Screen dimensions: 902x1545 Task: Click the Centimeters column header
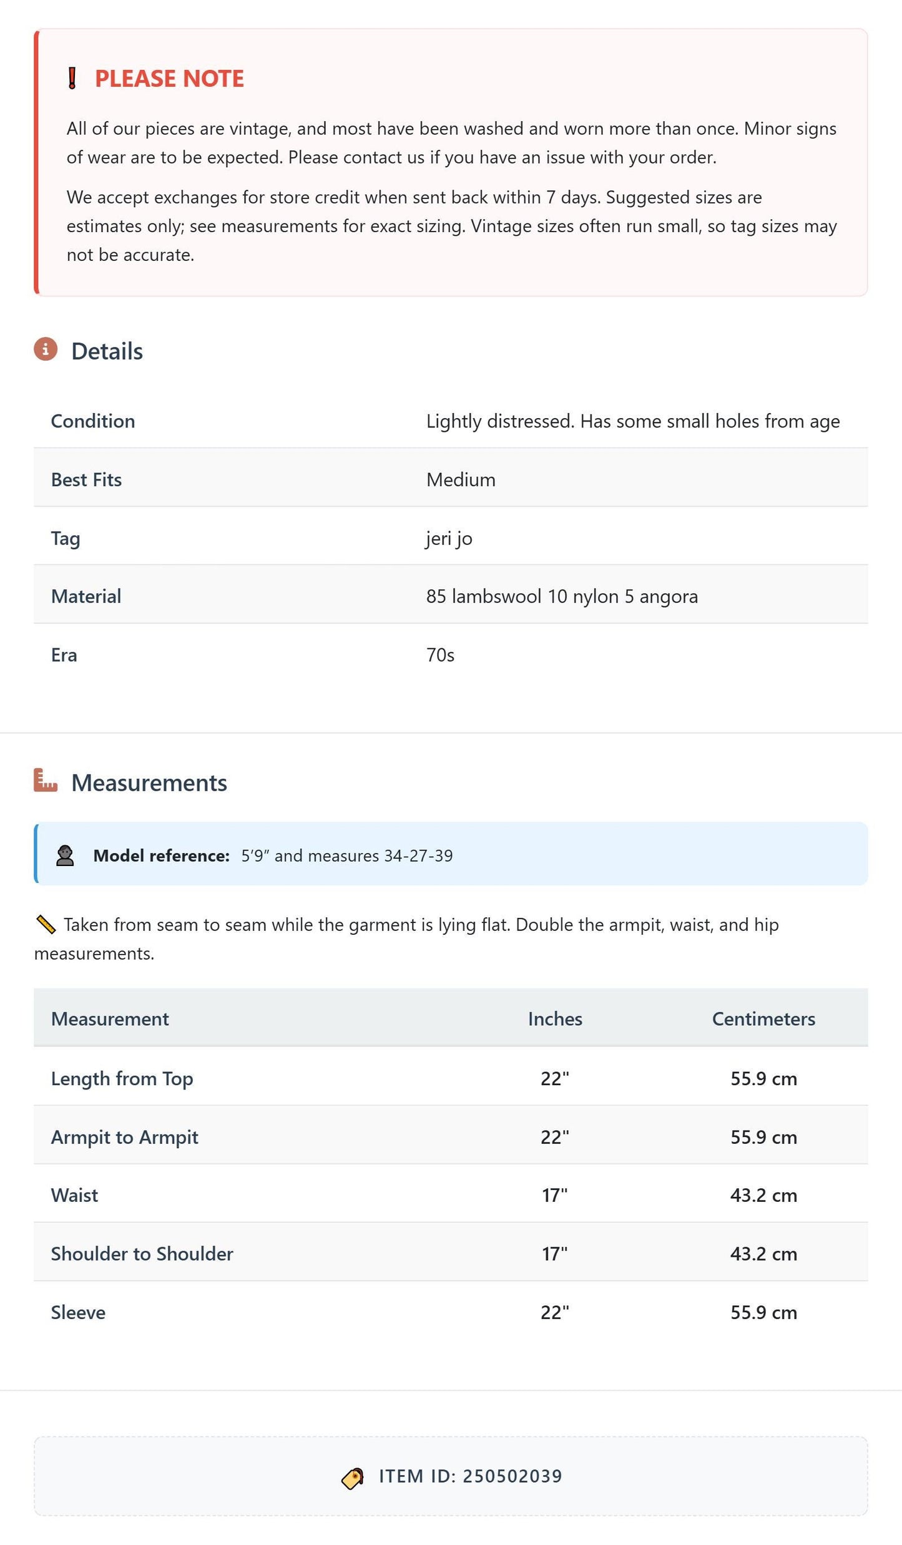click(763, 1019)
